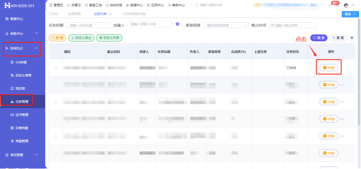Open the 更多 dropdown button
The image size is (361, 169).
point(350,14)
